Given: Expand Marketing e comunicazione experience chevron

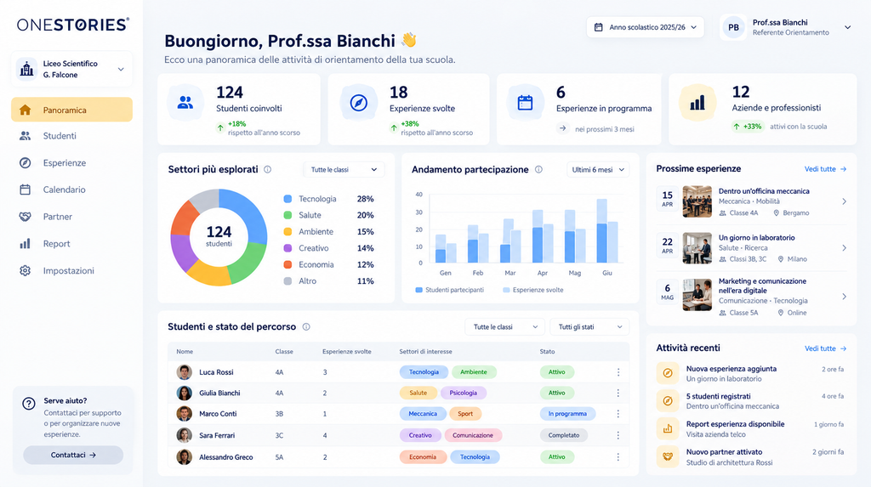Looking at the screenshot, I should pos(844,297).
